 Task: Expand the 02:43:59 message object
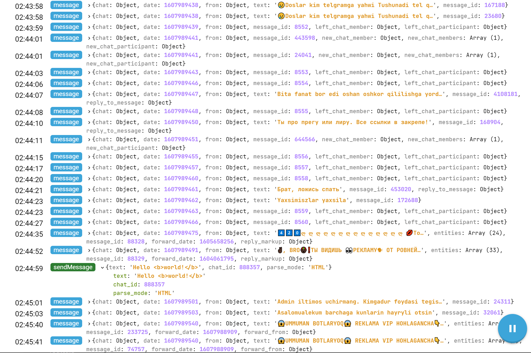tap(89, 27)
